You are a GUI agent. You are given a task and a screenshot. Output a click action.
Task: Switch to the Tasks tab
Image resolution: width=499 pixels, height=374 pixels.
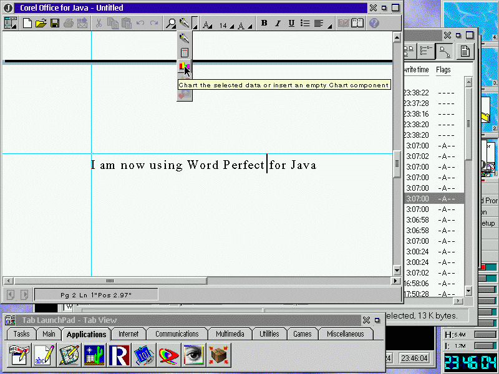coord(21,334)
